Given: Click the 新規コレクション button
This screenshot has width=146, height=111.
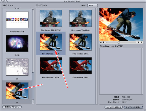Looking at the screenshot, I should point(12,107).
